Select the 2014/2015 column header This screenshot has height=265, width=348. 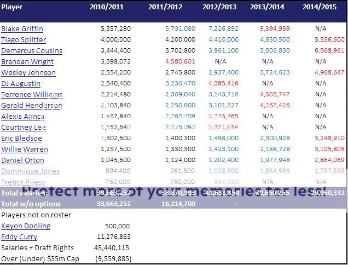point(320,7)
